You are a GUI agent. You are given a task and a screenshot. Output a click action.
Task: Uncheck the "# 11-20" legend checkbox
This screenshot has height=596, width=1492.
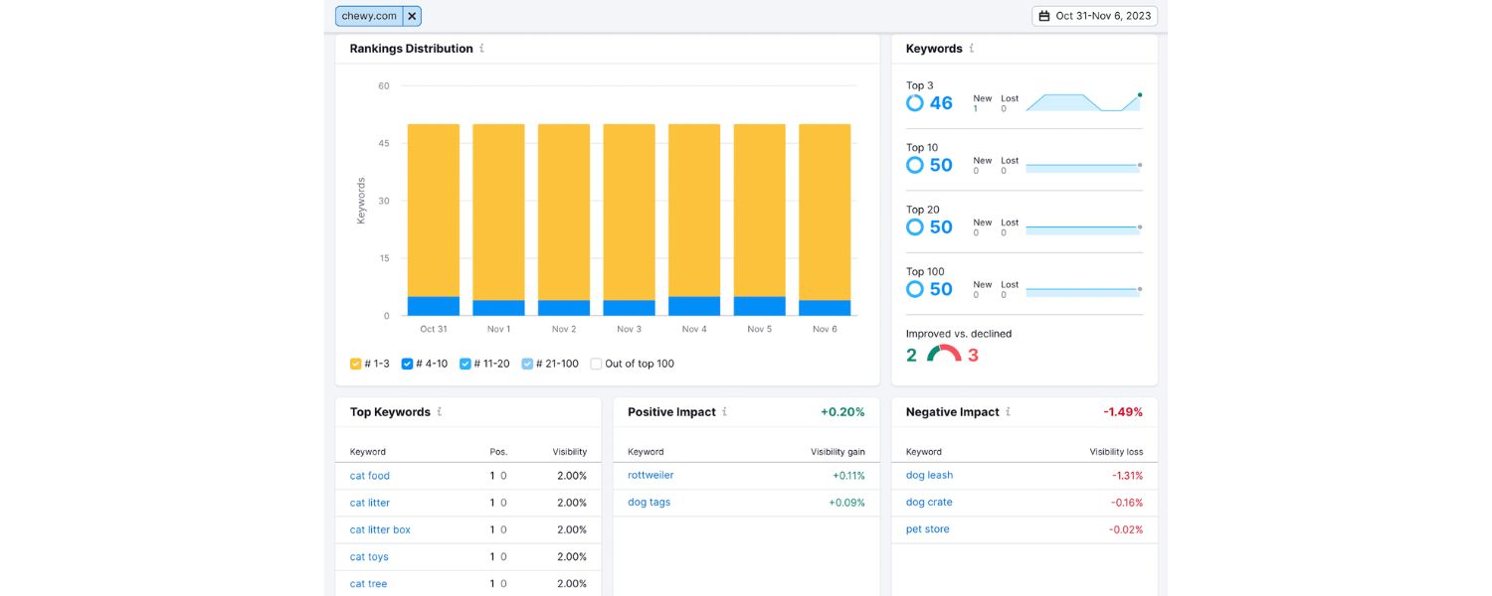(x=465, y=364)
